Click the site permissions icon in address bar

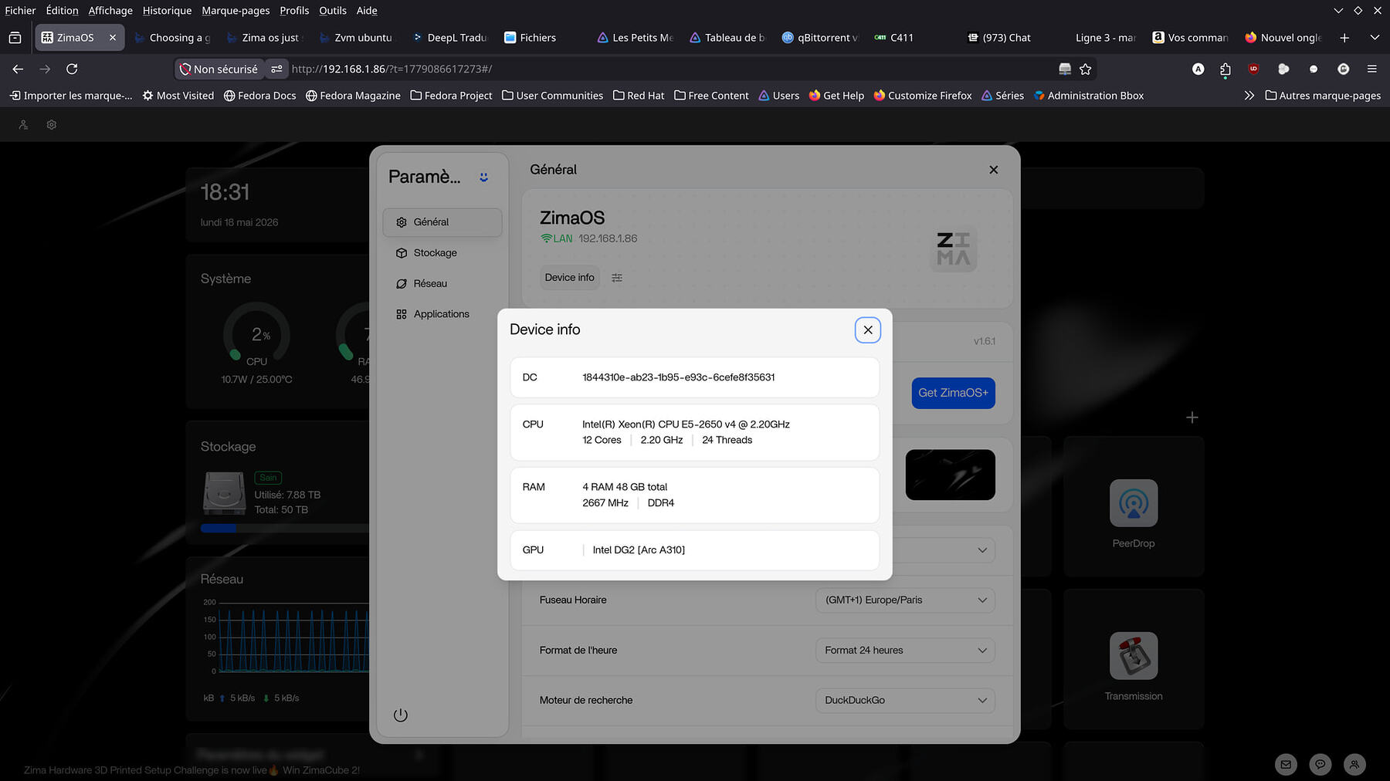tap(276, 69)
